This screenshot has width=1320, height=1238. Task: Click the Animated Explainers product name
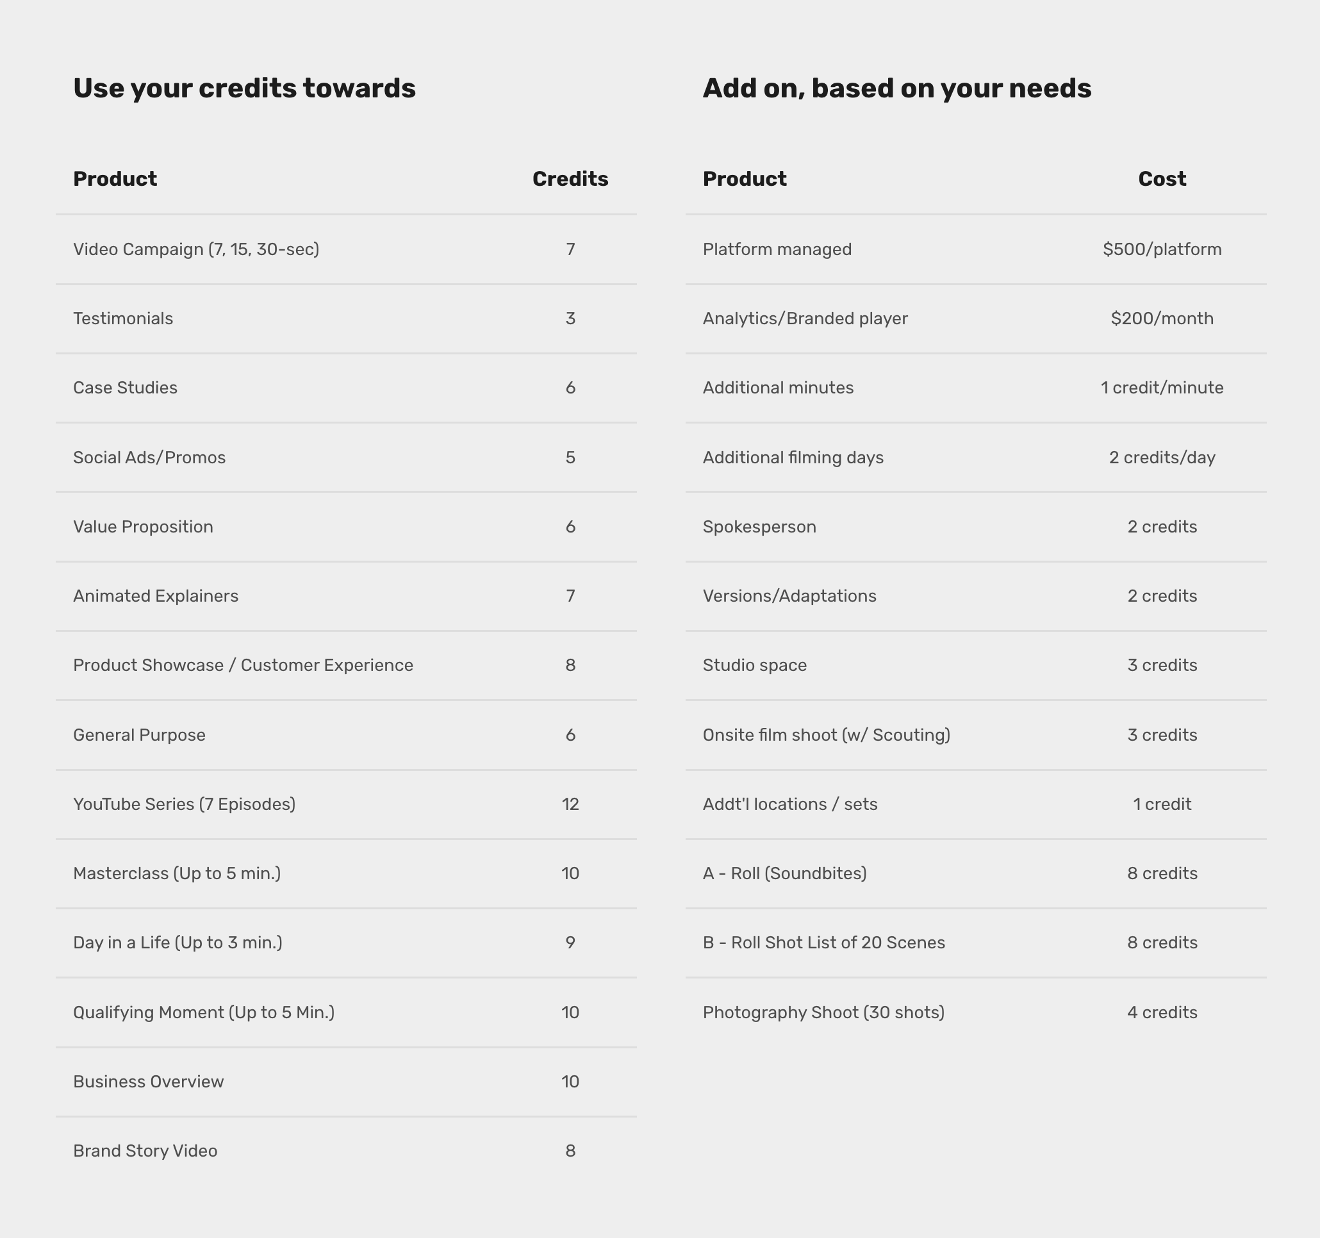(x=155, y=596)
